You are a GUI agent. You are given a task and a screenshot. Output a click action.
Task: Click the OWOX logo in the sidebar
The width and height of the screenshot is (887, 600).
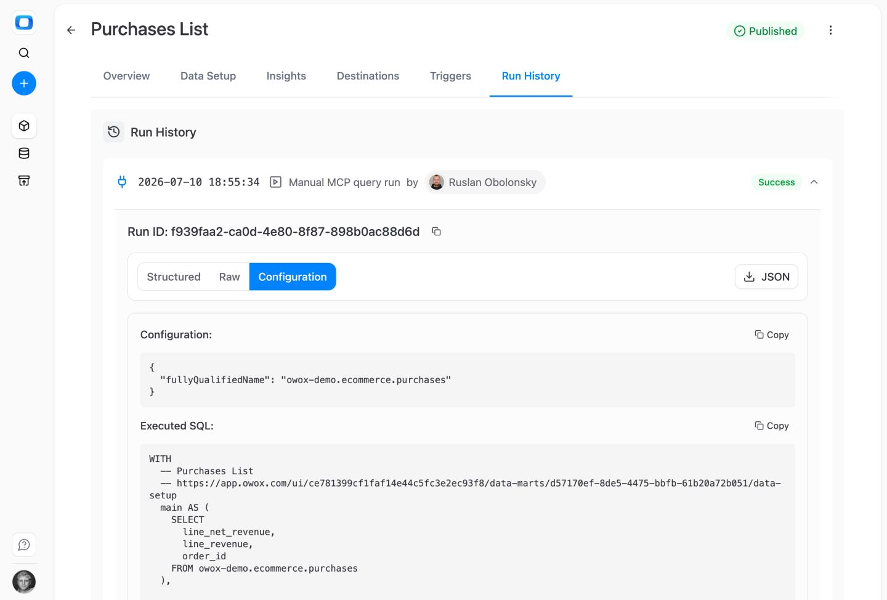pos(24,23)
